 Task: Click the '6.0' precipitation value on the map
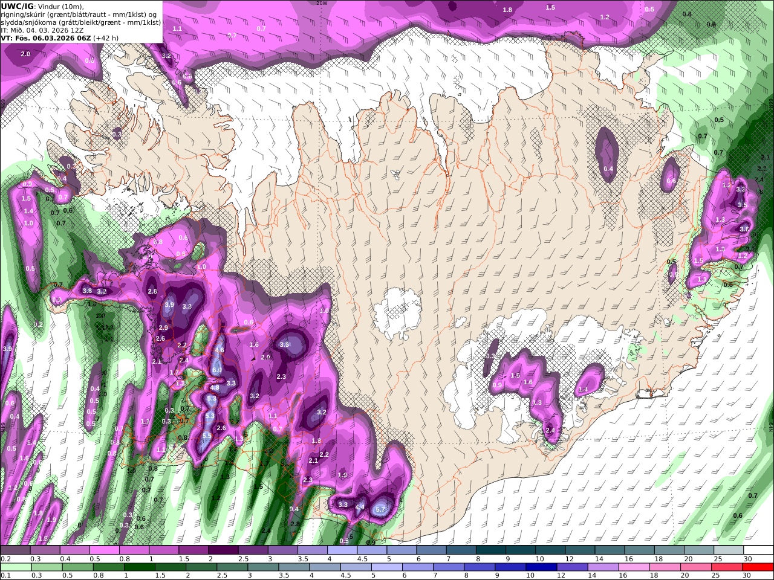[216, 370]
